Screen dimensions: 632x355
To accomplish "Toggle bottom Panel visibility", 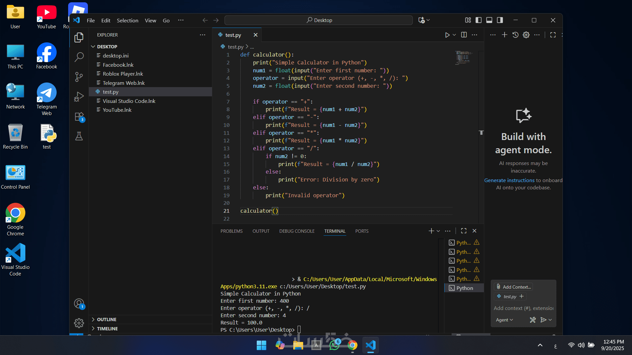I will pos(489,20).
